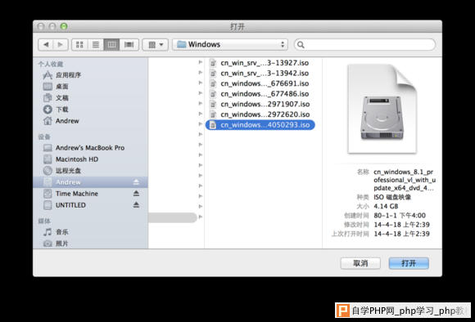Select the UNTITLED volume

point(90,205)
